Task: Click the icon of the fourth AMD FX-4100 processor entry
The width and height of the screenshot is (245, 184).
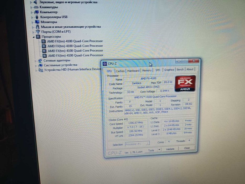Action: [45, 56]
